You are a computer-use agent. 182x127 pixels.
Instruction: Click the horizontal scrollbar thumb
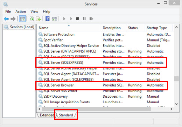[97, 109]
